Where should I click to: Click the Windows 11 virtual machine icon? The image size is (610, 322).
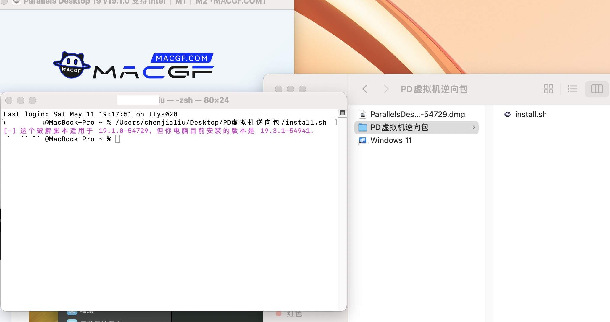pyautogui.click(x=363, y=140)
